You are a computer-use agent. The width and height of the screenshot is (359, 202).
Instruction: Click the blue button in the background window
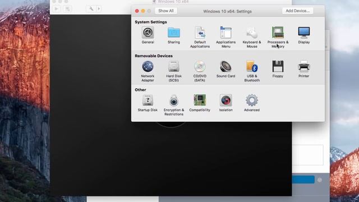[x=303, y=180]
